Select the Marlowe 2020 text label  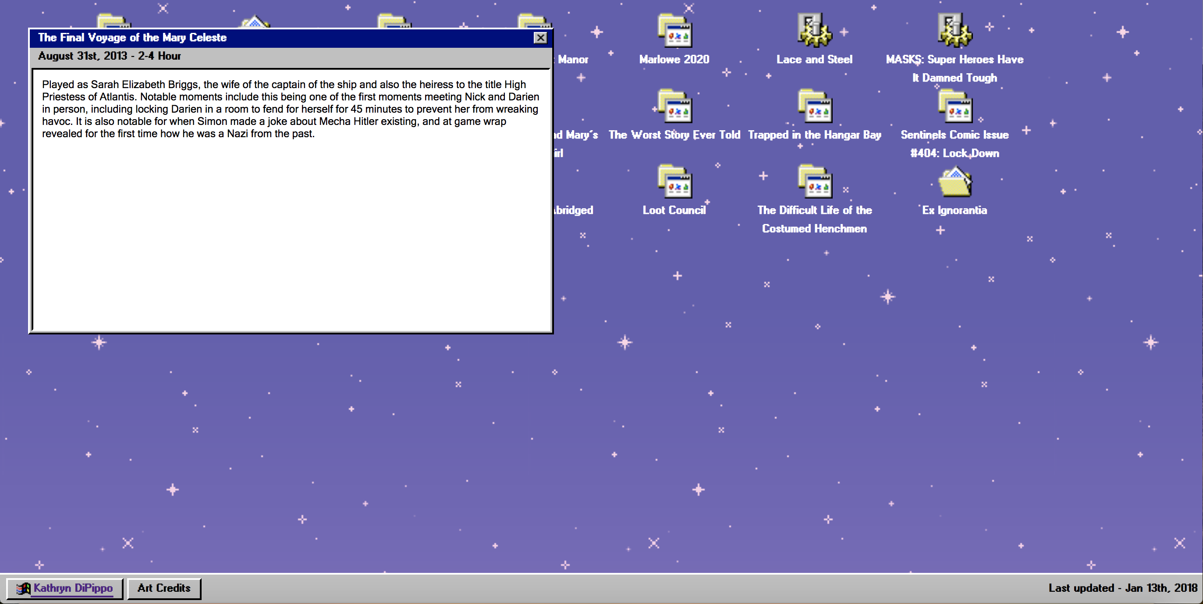(x=674, y=59)
